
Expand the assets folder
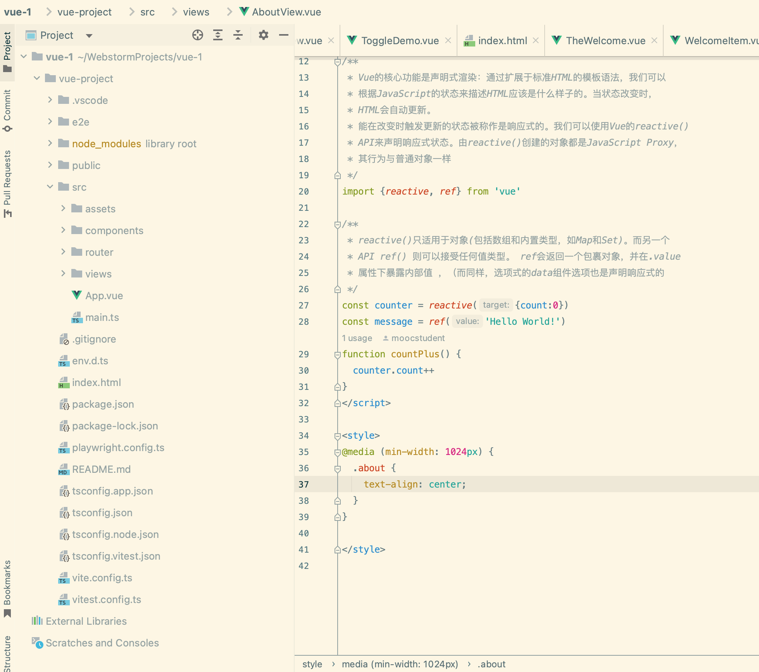(x=63, y=208)
